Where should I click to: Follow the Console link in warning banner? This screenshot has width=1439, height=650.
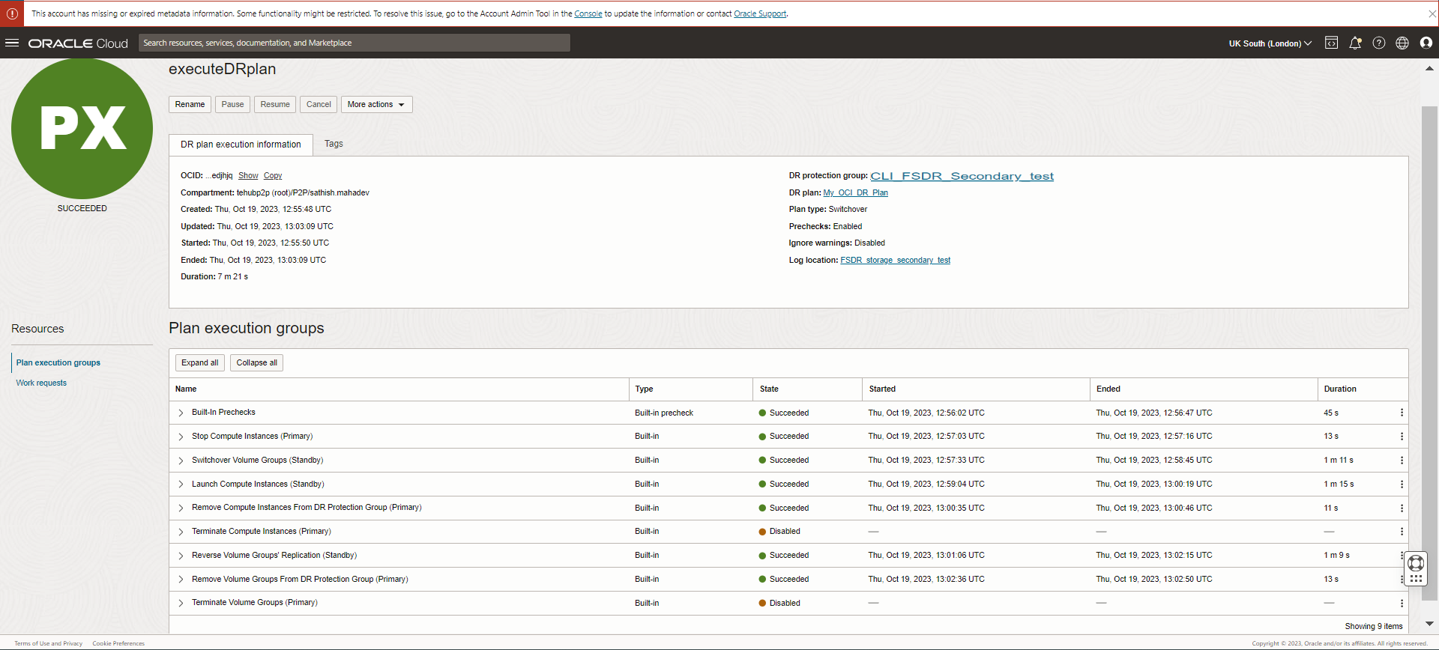[x=588, y=13]
